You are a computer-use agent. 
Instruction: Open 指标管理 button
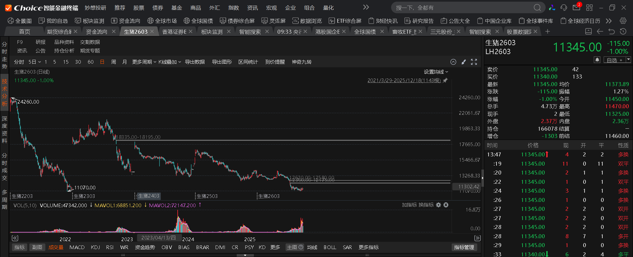(464, 247)
